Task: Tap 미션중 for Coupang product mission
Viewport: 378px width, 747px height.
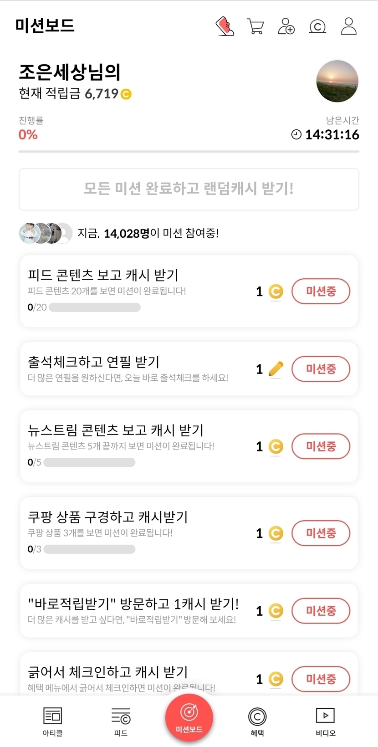Action: click(321, 533)
